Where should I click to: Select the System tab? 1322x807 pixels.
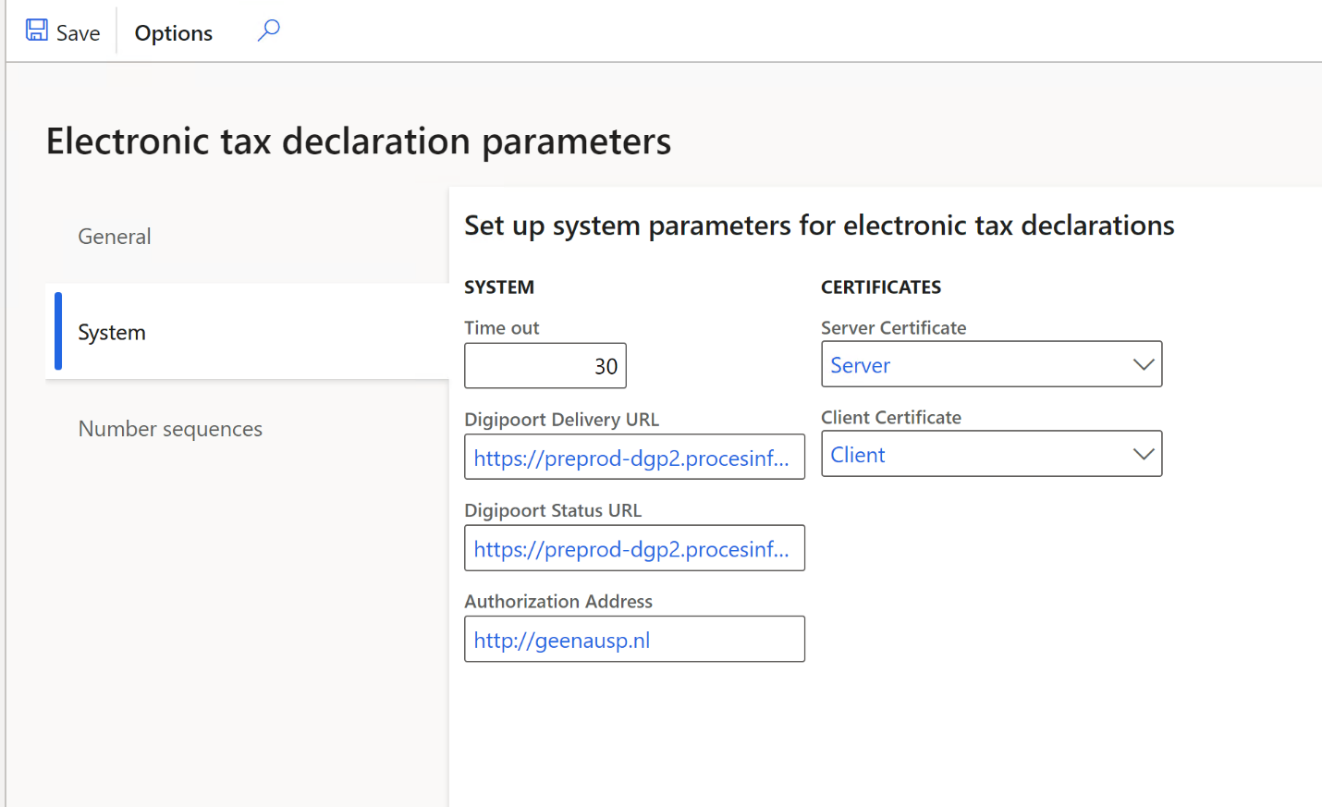[112, 332]
